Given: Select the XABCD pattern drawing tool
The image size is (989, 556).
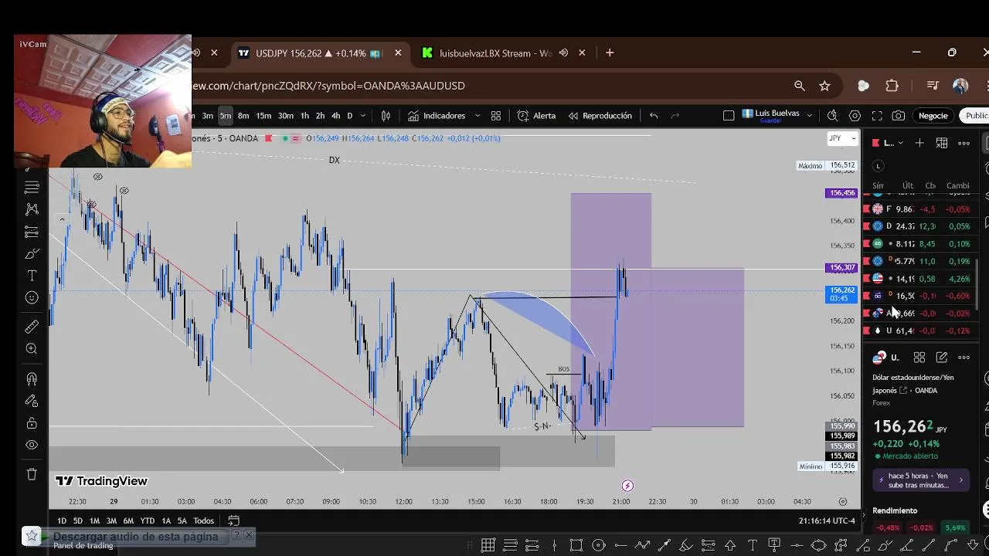Looking at the screenshot, I should [32, 209].
